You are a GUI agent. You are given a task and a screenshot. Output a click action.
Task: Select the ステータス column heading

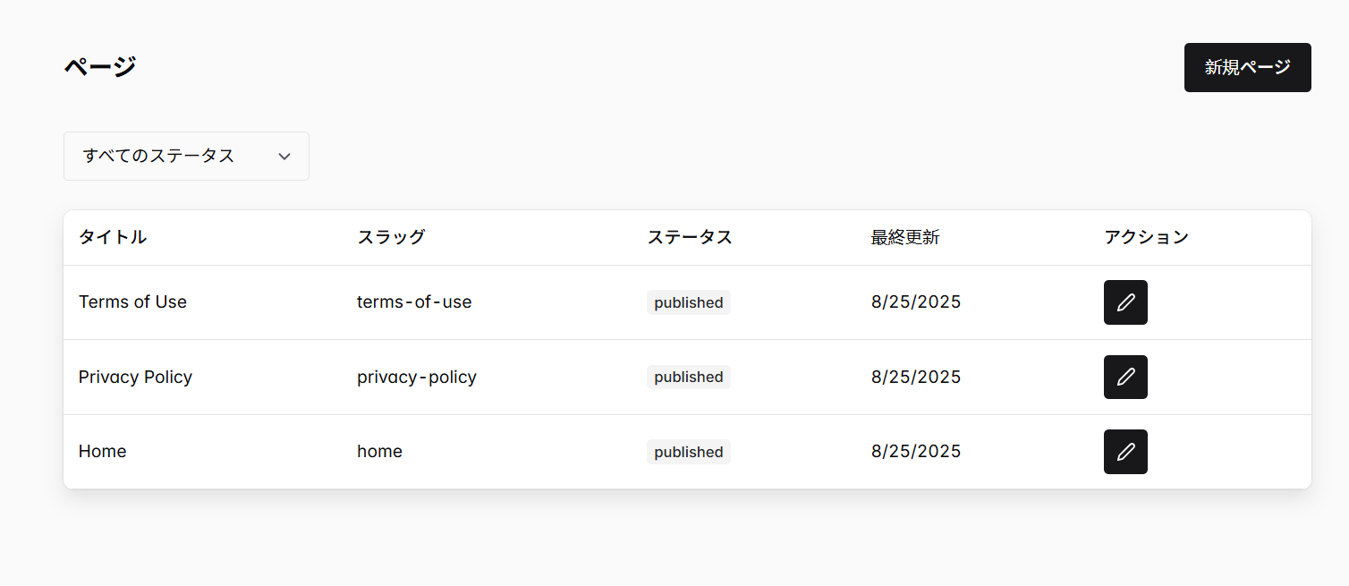tap(689, 237)
